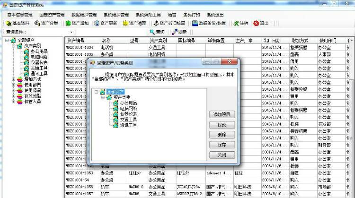Select the 使用部門 node in left tree
Image resolution: width=355 pixels, height=198 pixels.
point(33,85)
